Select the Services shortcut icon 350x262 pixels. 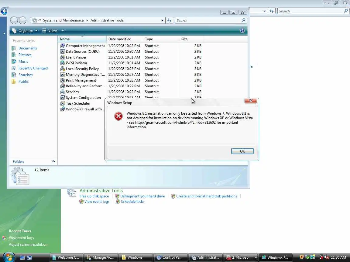pos(63,92)
